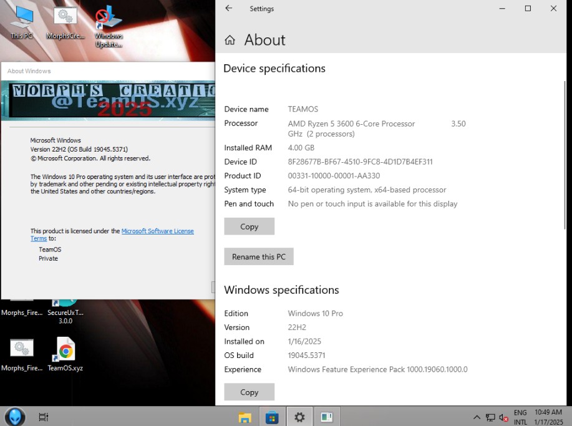Click the Windows specifications heading
The width and height of the screenshot is (572, 426).
tap(281, 290)
